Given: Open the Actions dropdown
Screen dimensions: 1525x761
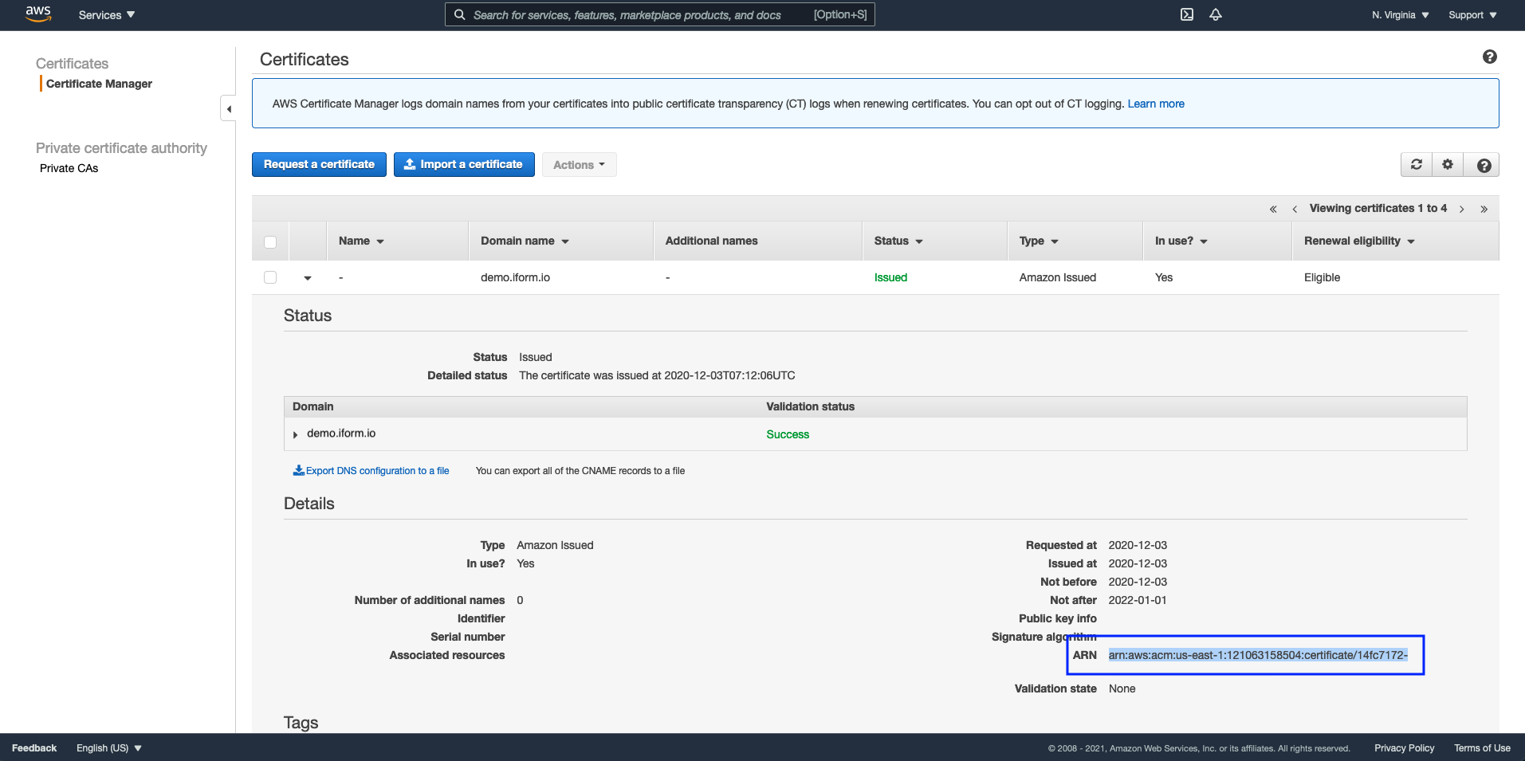Looking at the screenshot, I should point(580,164).
